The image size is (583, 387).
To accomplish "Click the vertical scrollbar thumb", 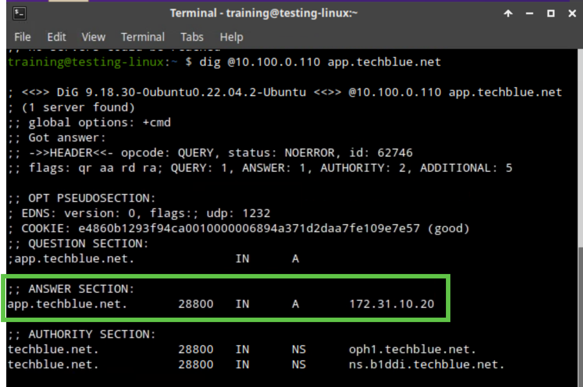I will 580,316.
